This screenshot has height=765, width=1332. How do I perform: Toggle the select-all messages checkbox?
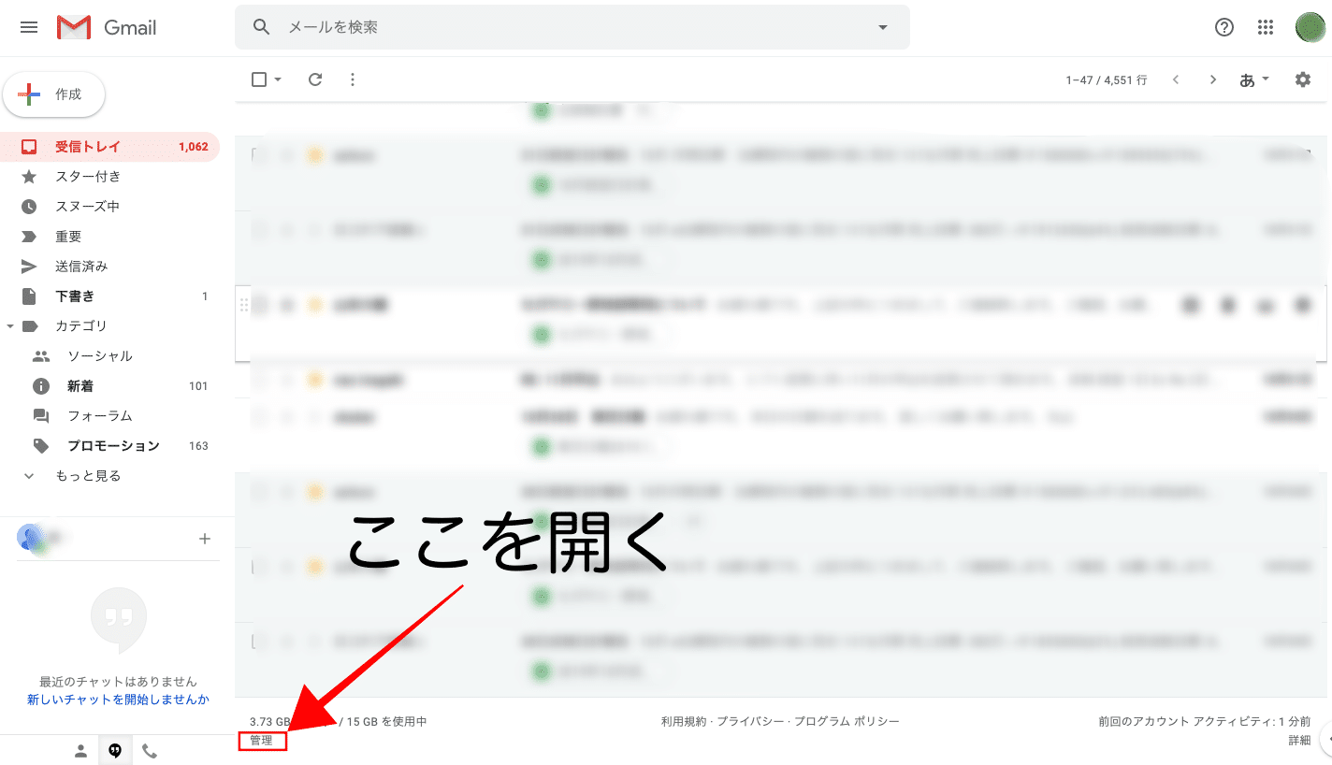click(258, 79)
